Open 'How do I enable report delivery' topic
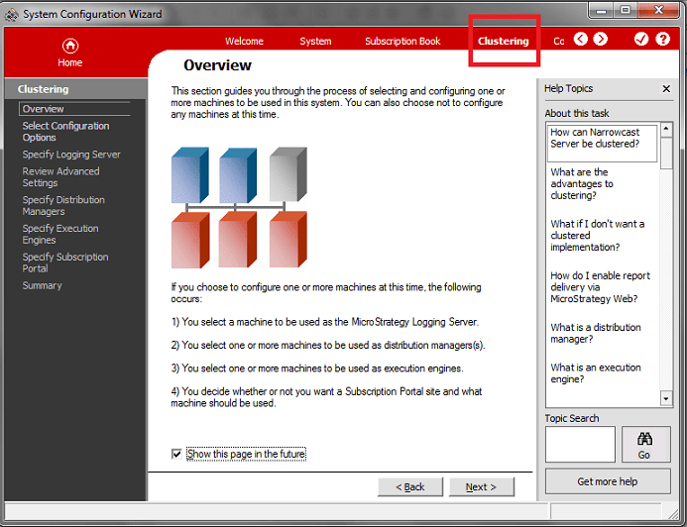Screen dimensions: 687x527 (x=600, y=287)
